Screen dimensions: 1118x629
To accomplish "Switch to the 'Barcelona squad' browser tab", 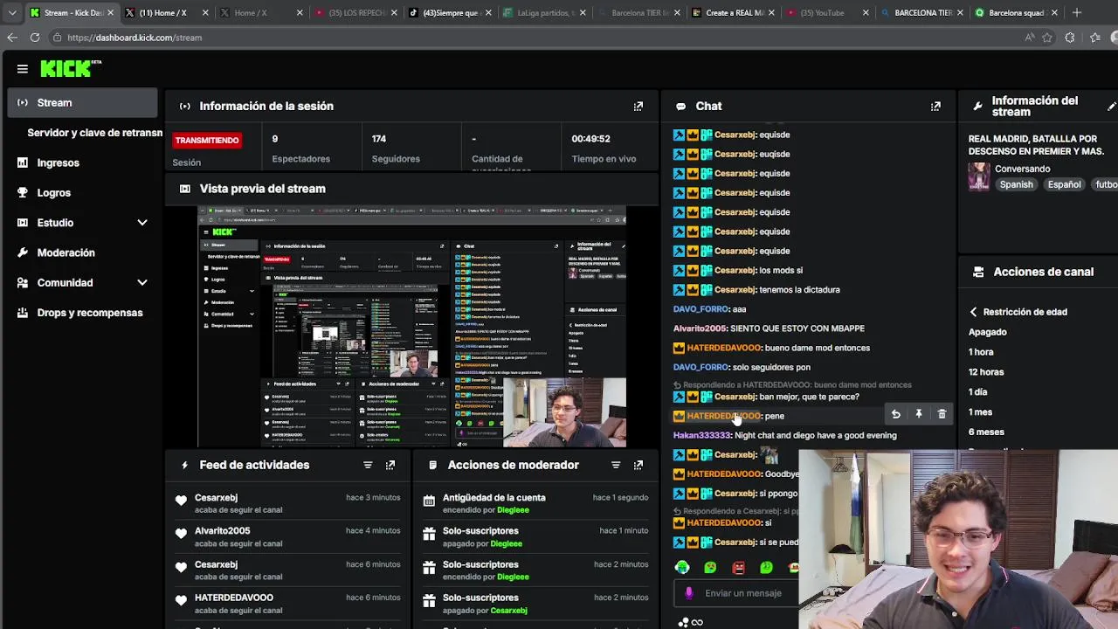I will 1016,13.
